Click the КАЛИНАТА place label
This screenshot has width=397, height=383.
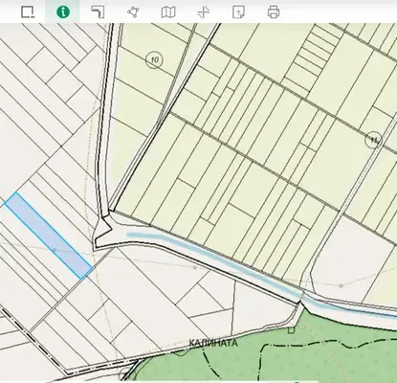click(213, 343)
